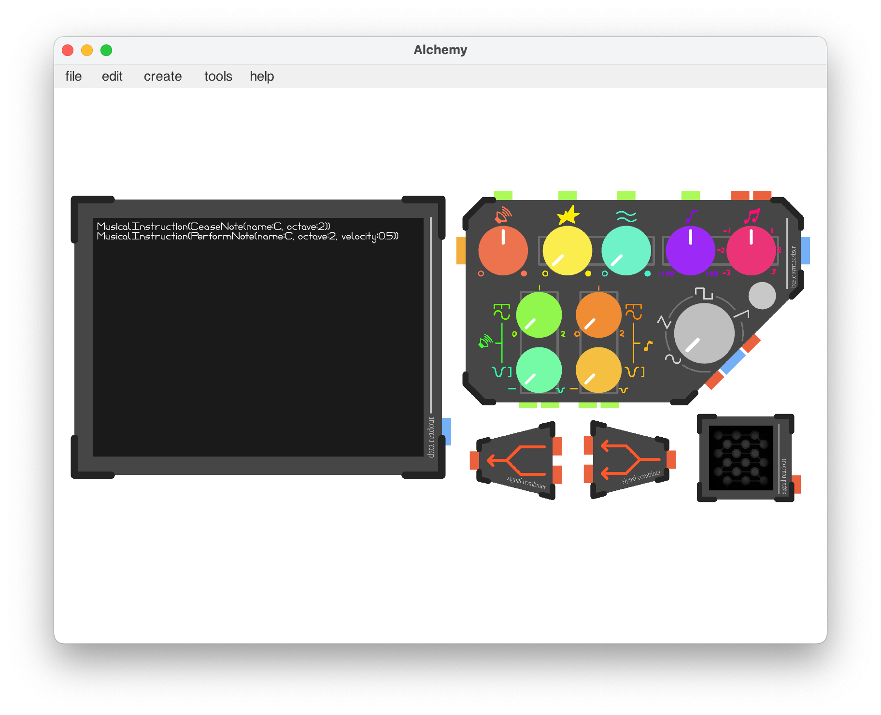Image resolution: width=881 pixels, height=715 pixels.
Task: Click the teal wavy lines icon
Action: coord(626,216)
